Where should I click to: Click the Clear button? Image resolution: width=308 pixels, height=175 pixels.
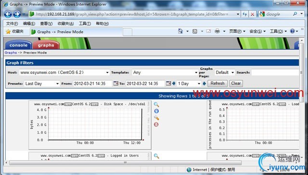point(236,83)
